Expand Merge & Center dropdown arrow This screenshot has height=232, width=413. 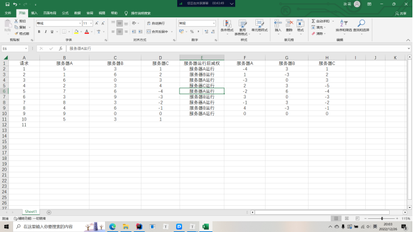172,32
